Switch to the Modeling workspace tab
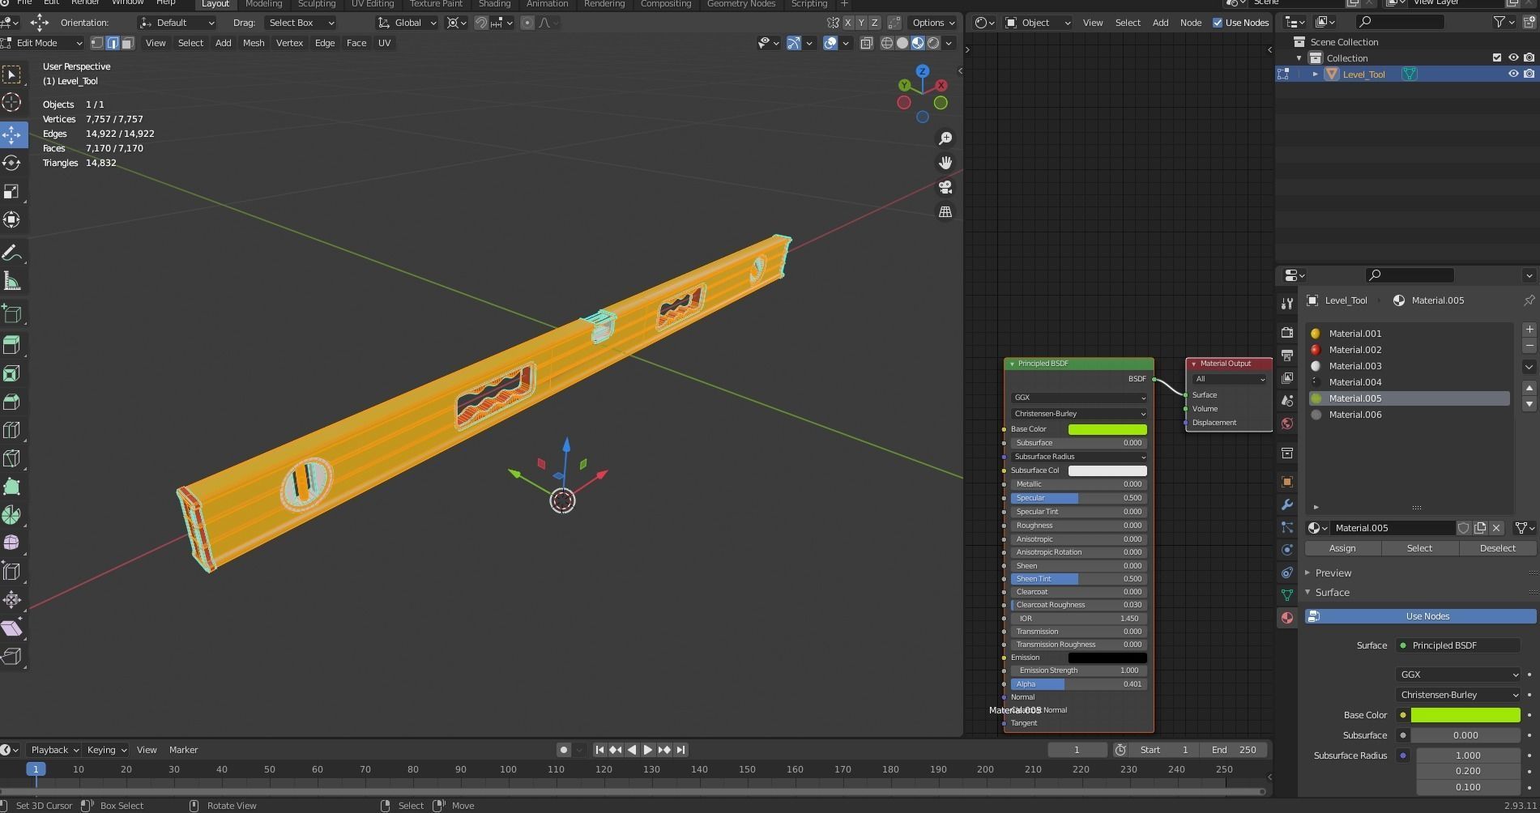 [263, 4]
